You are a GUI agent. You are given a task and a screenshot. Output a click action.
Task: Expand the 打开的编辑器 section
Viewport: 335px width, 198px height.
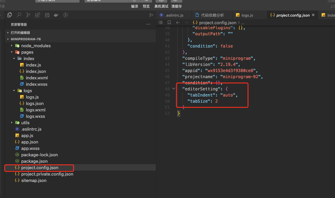(x=80, y=33)
